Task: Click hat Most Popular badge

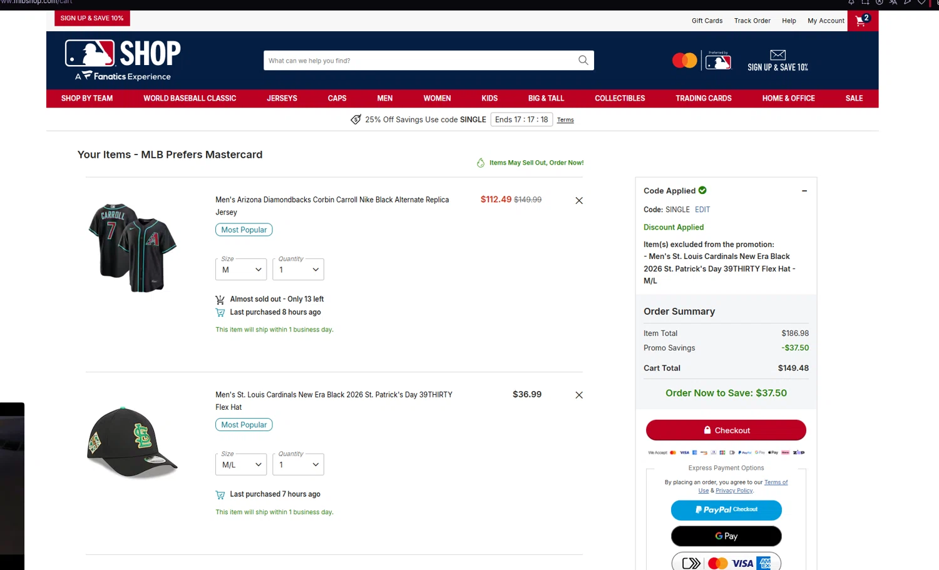Action: 244,425
